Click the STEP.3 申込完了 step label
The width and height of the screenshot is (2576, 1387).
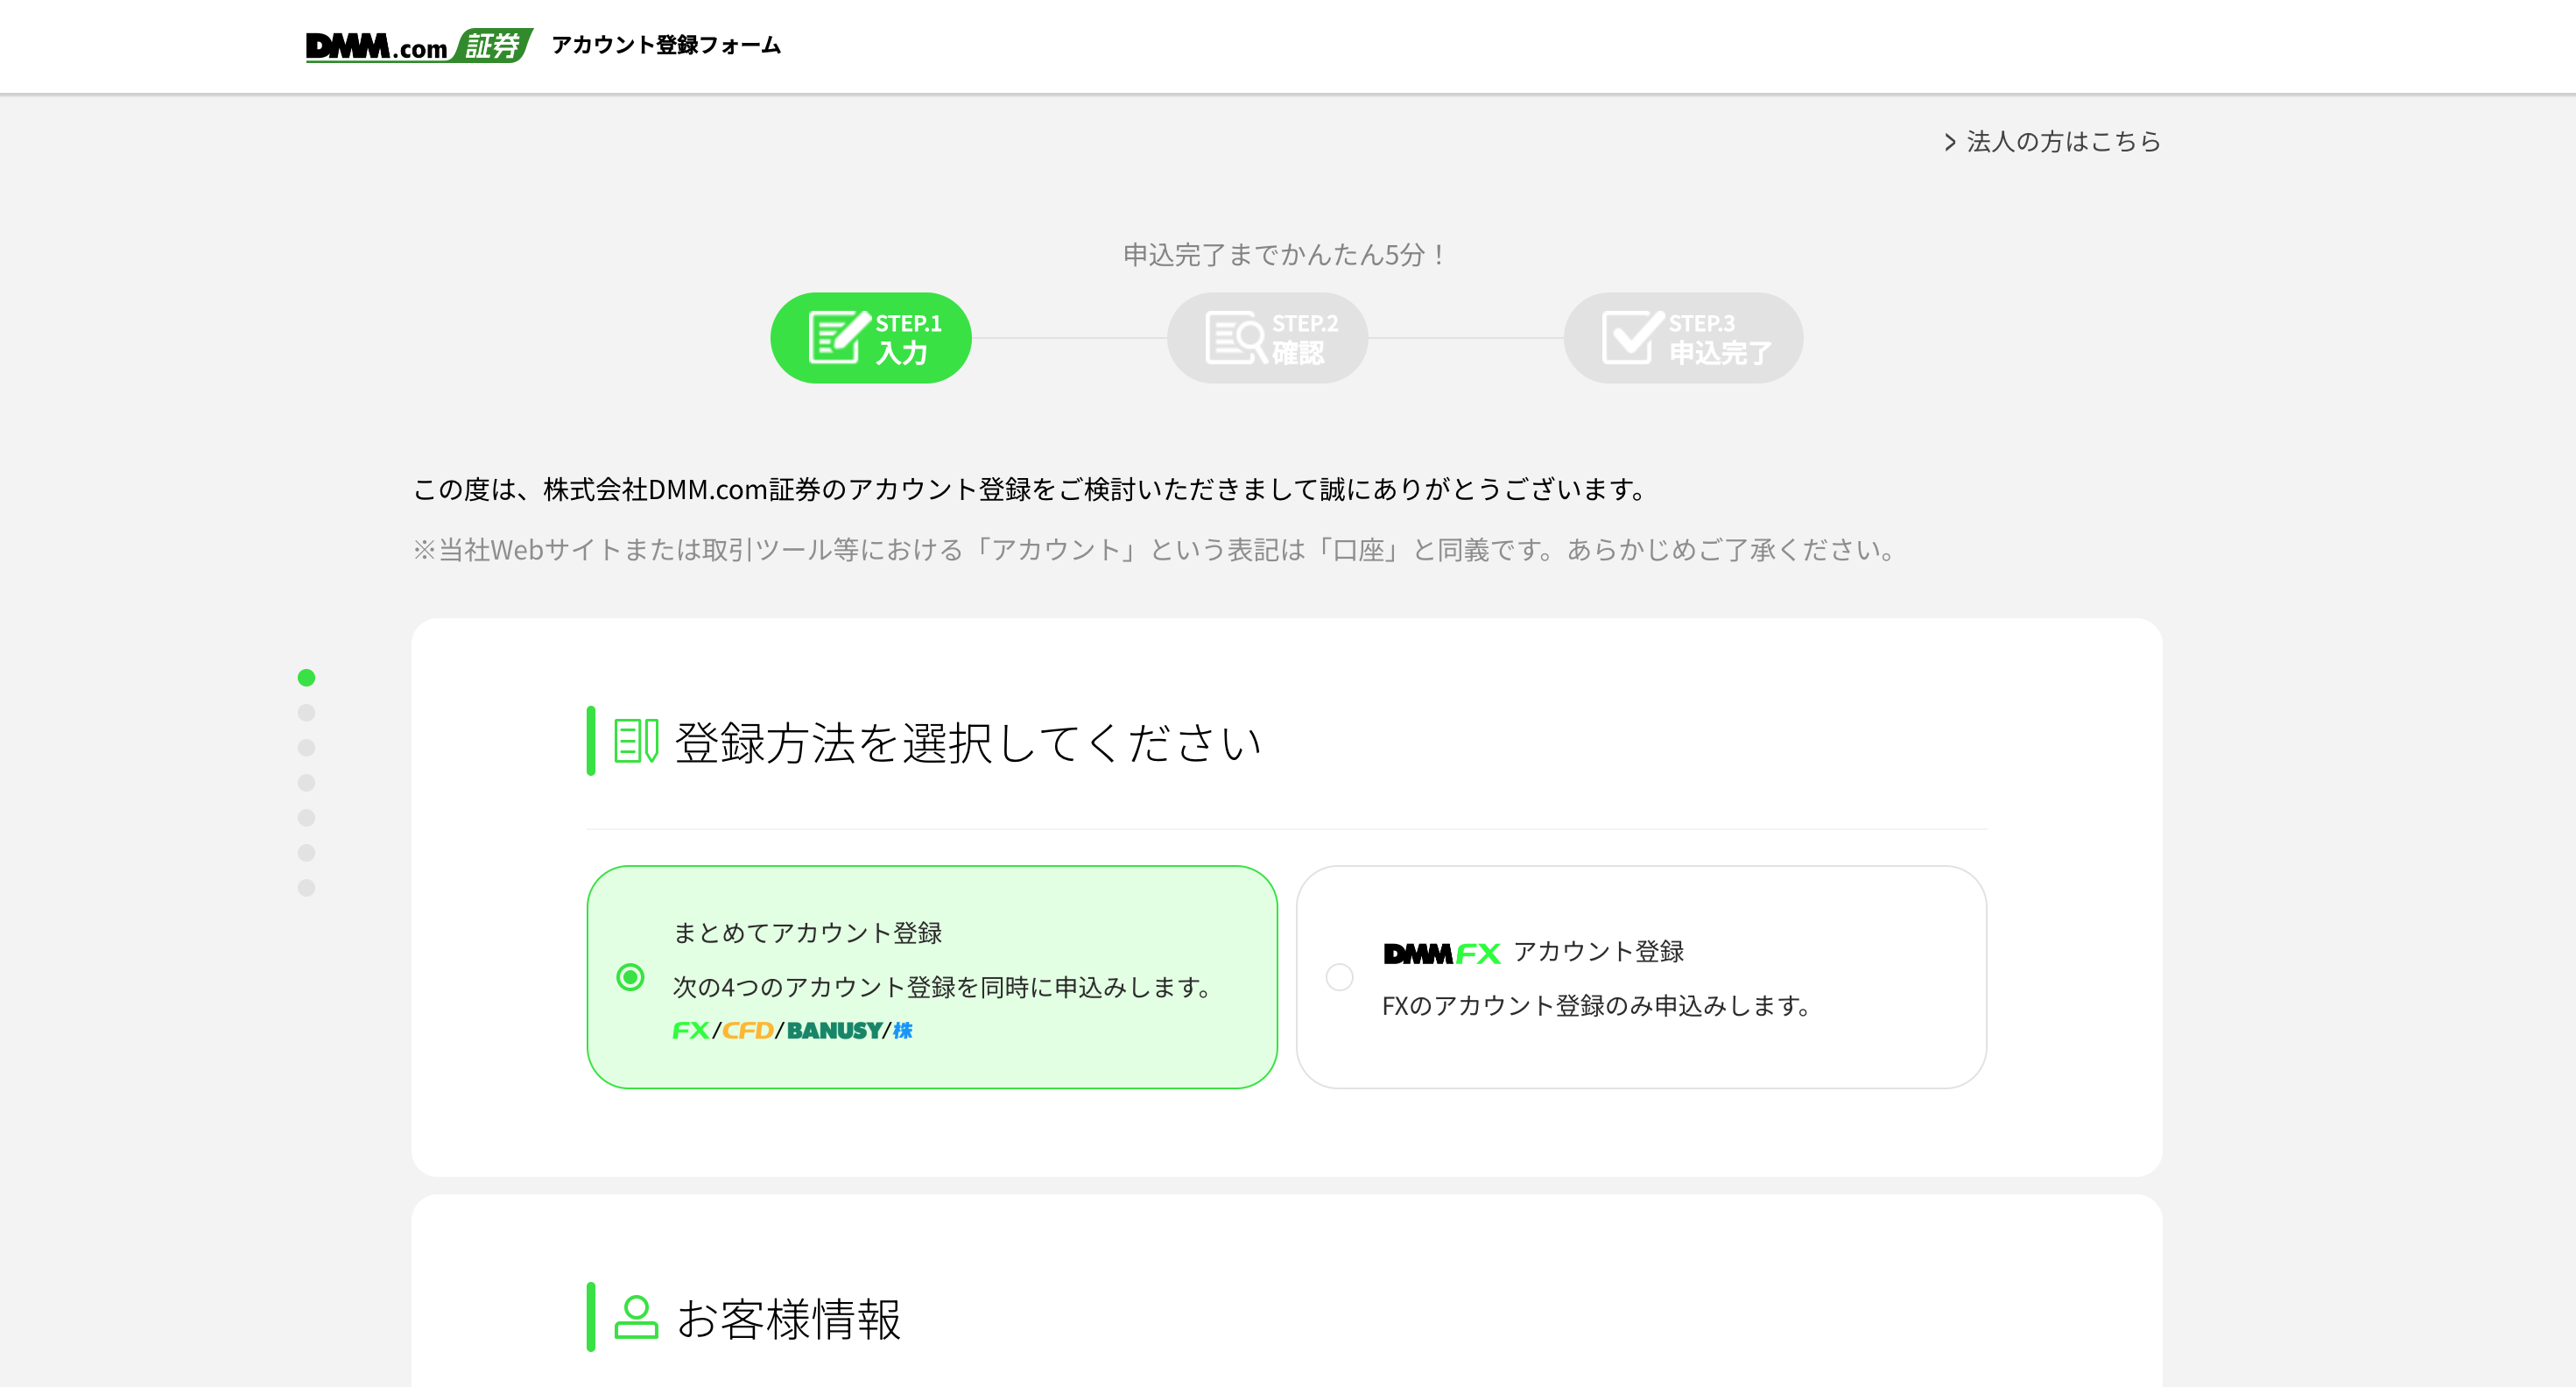pos(1719,339)
